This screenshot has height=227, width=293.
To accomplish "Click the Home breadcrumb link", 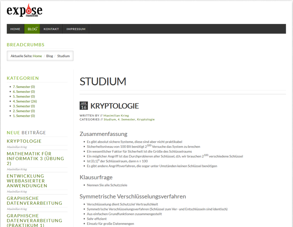I will coord(37,56).
